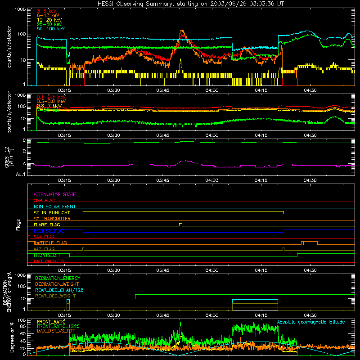Image resolution: width=360 pixels, height=360 pixels.
Task: Click the MAX_DET_VS_TOT legend label
Action: tap(56, 331)
